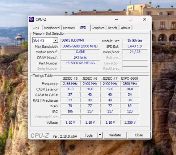Click the EXPO 1.0 SPD Ext. value
This screenshot has width=176, height=155.
(x=135, y=46)
